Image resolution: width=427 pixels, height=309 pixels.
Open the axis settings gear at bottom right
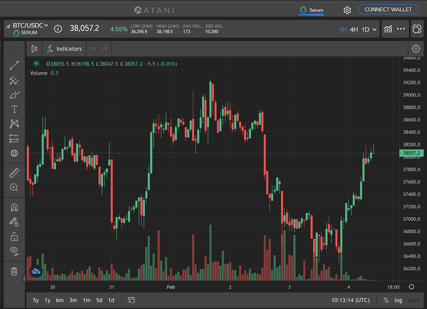[x=412, y=287]
